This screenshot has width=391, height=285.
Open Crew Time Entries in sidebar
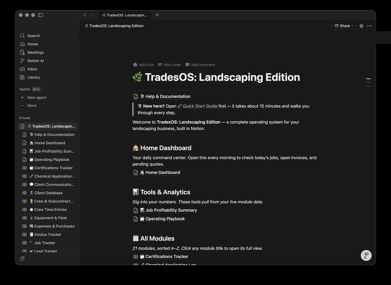pos(47,210)
